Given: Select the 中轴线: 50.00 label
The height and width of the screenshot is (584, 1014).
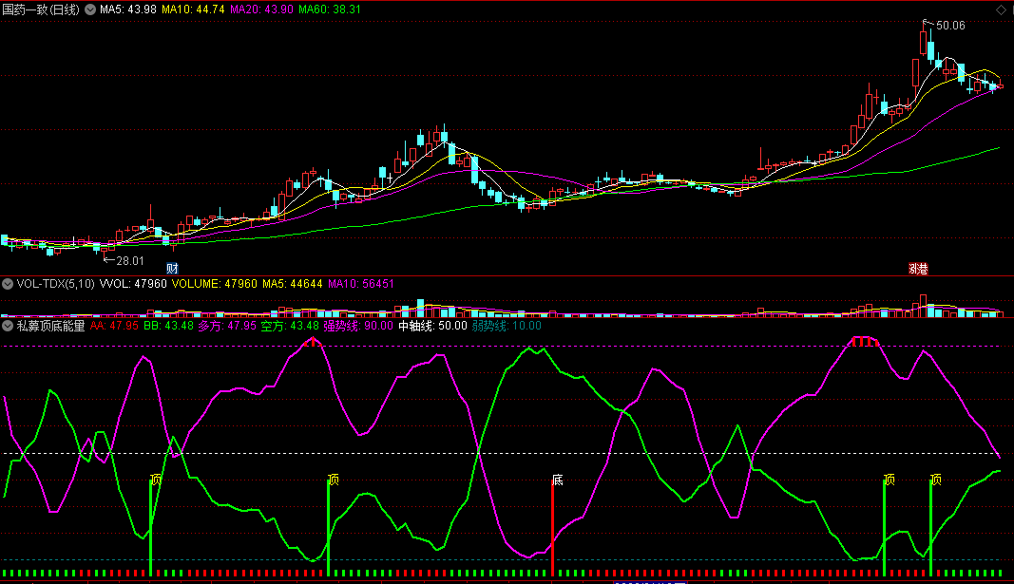Looking at the screenshot, I should (432, 326).
